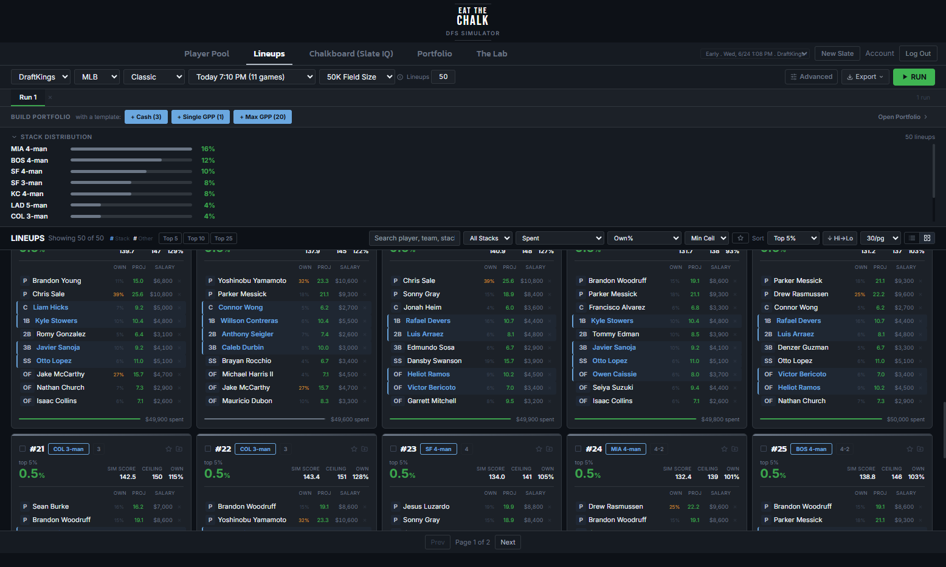946x567 pixels.
Task: Open the Min Ceil dropdown
Action: coord(706,238)
